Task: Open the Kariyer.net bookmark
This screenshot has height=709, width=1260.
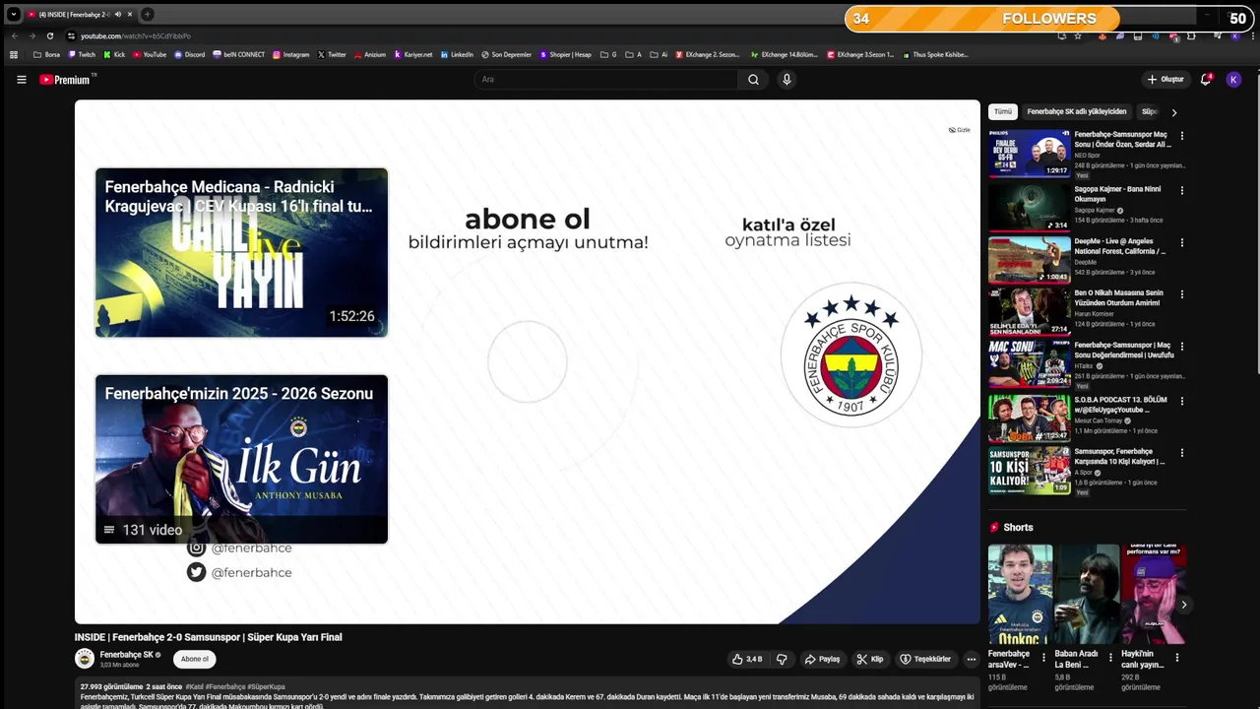Action: (x=413, y=55)
